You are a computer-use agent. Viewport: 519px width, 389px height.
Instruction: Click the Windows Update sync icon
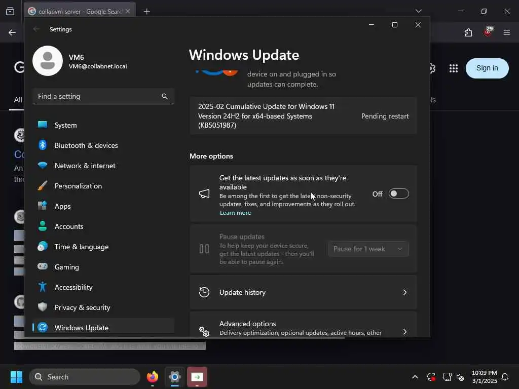point(43,327)
